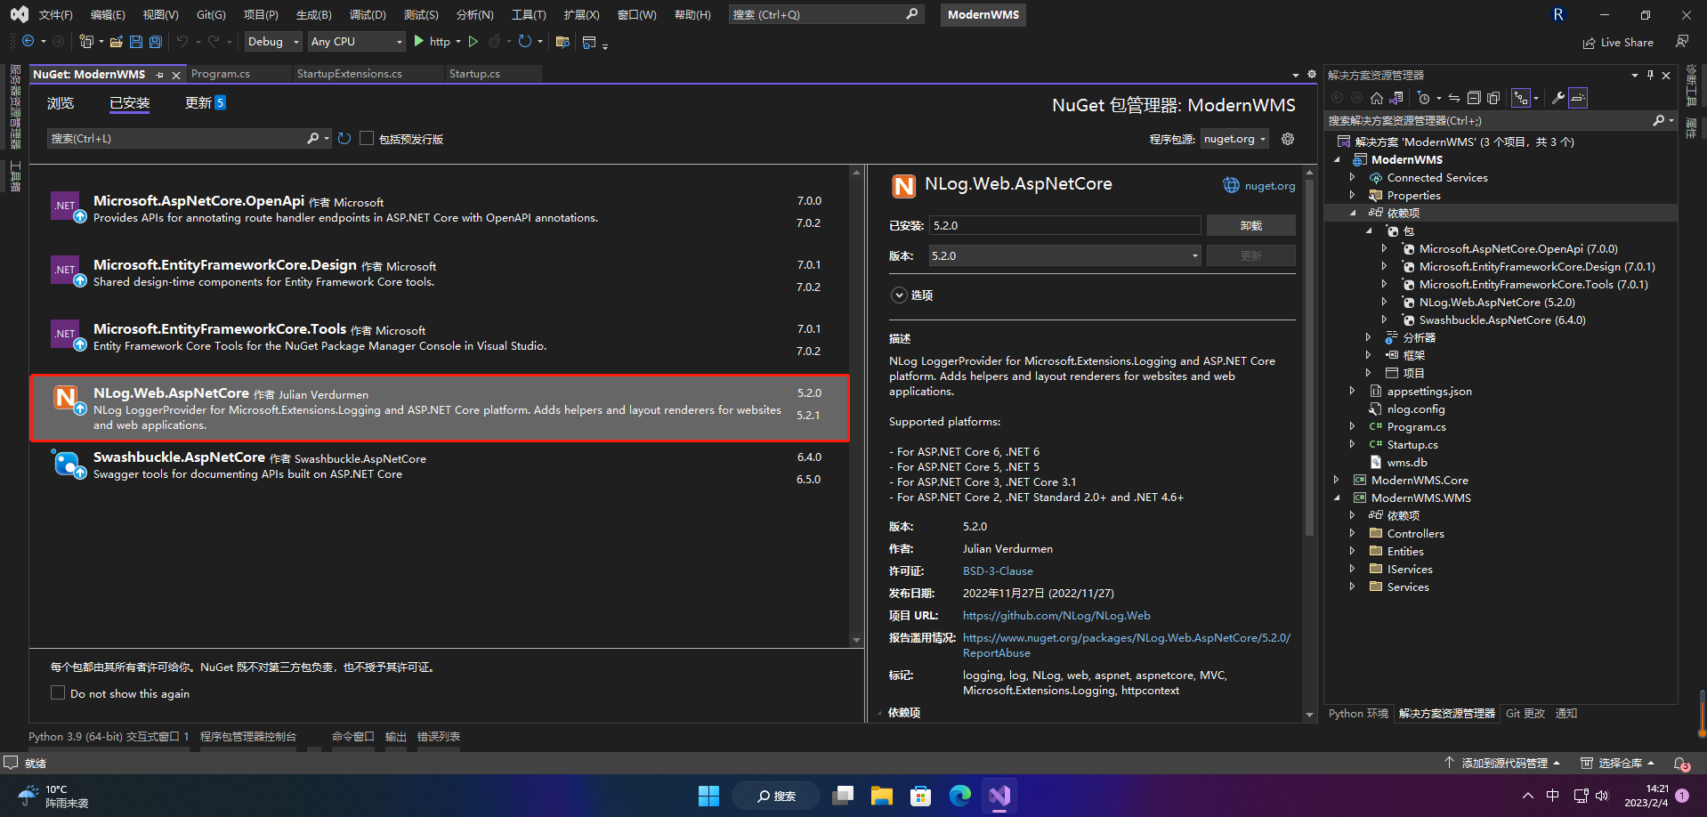Open the BSD-3-Clause license link
The height and width of the screenshot is (817, 1707).
(998, 571)
